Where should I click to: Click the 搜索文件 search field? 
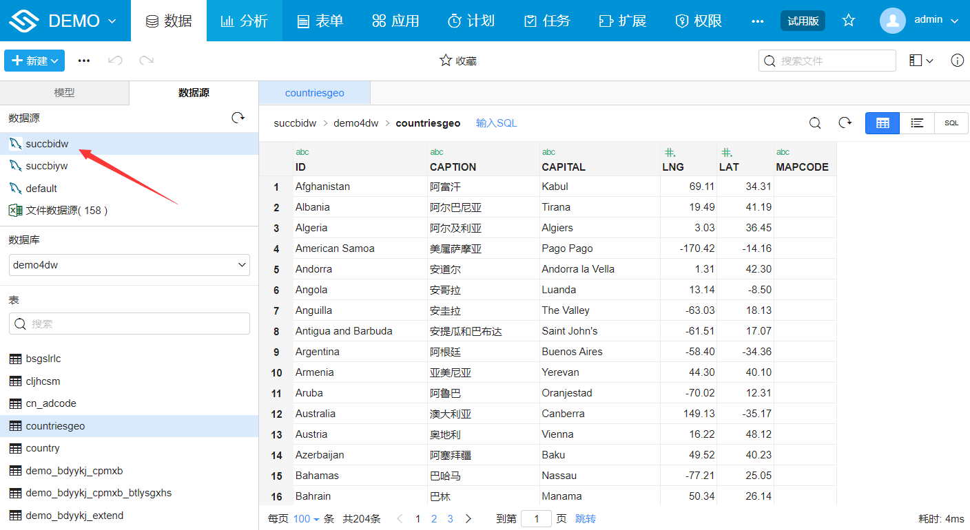pyautogui.click(x=834, y=61)
